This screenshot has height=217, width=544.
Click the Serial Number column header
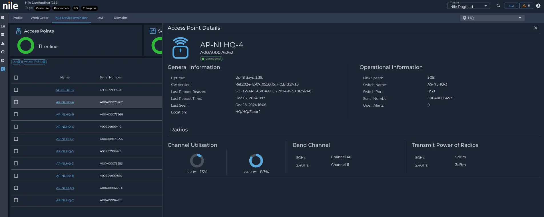[111, 77]
